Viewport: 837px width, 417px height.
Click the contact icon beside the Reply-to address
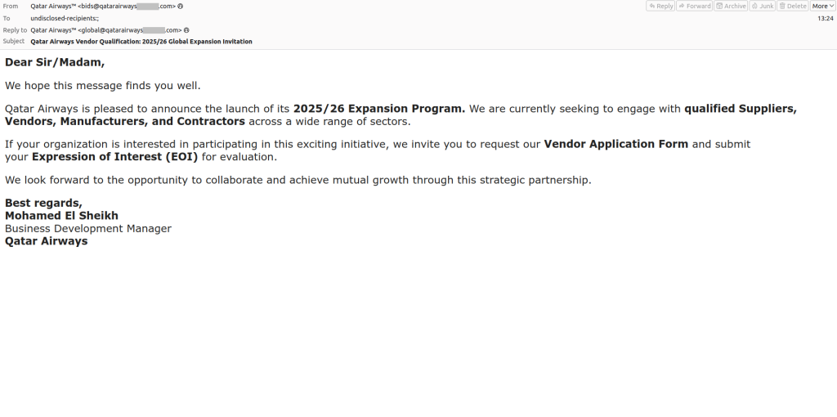186,30
